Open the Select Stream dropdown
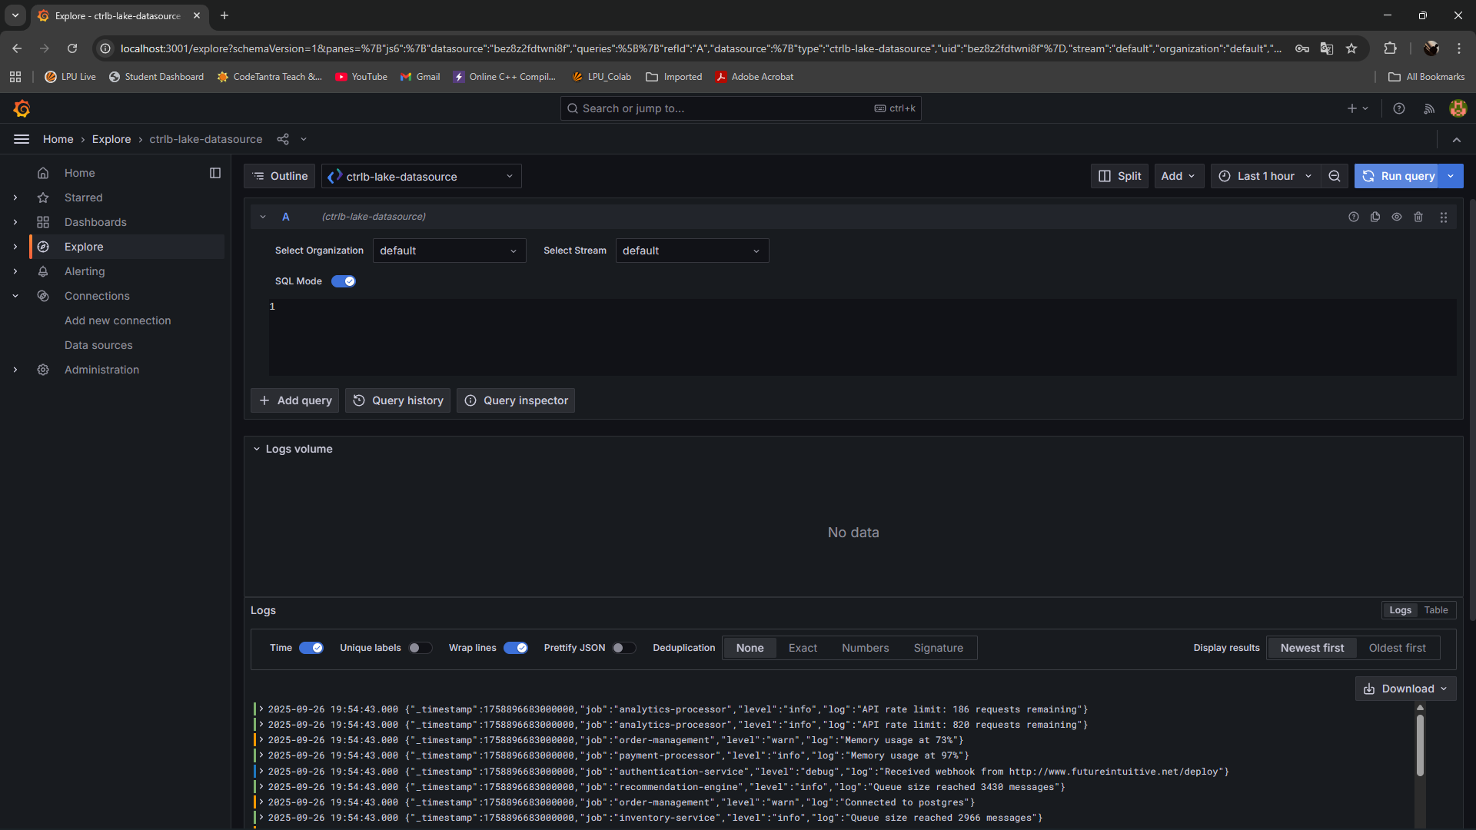The image size is (1476, 830). click(692, 251)
